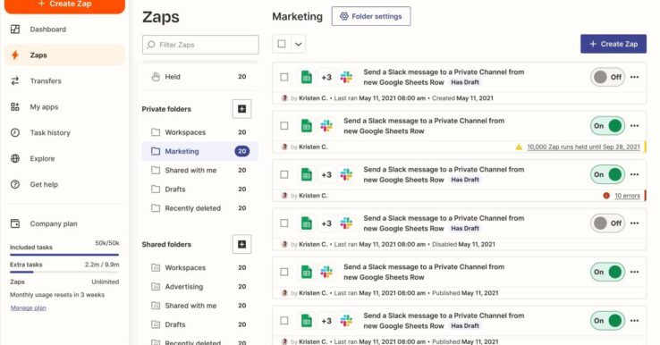
Task: Open Task history in the sidebar
Action: 64,132
